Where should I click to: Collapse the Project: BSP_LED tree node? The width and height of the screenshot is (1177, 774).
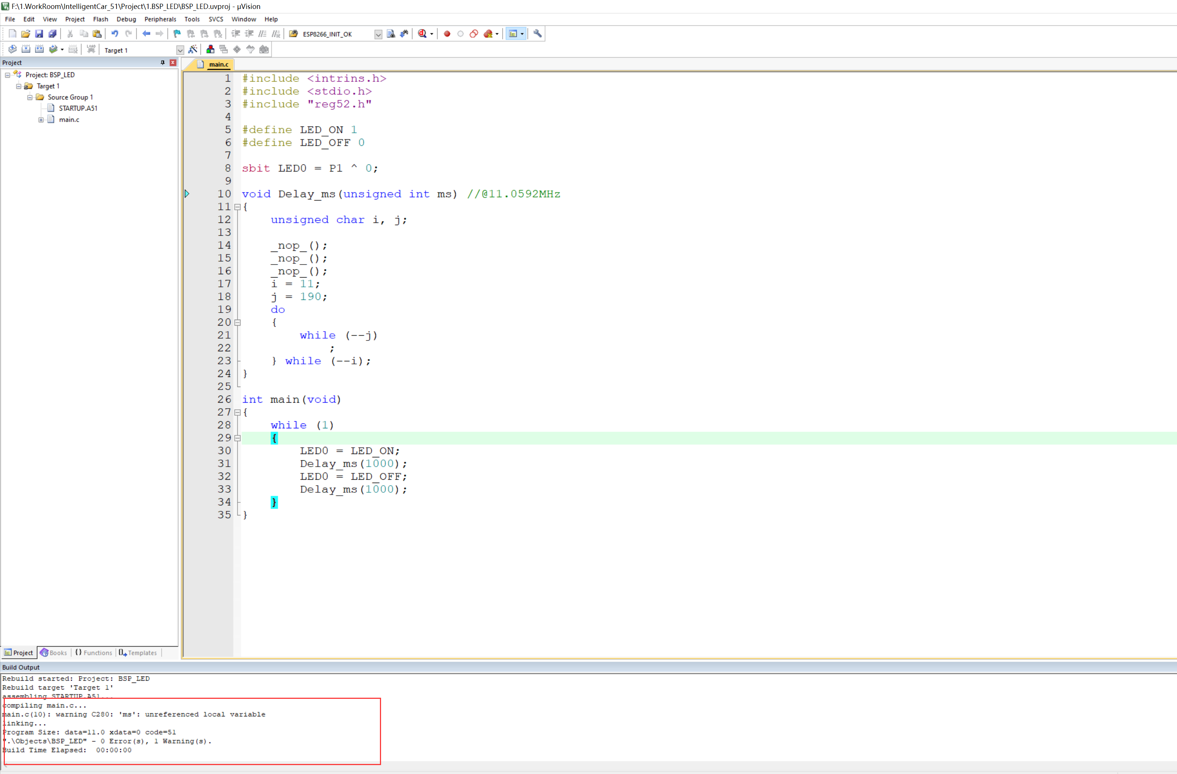tap(7, 75)
